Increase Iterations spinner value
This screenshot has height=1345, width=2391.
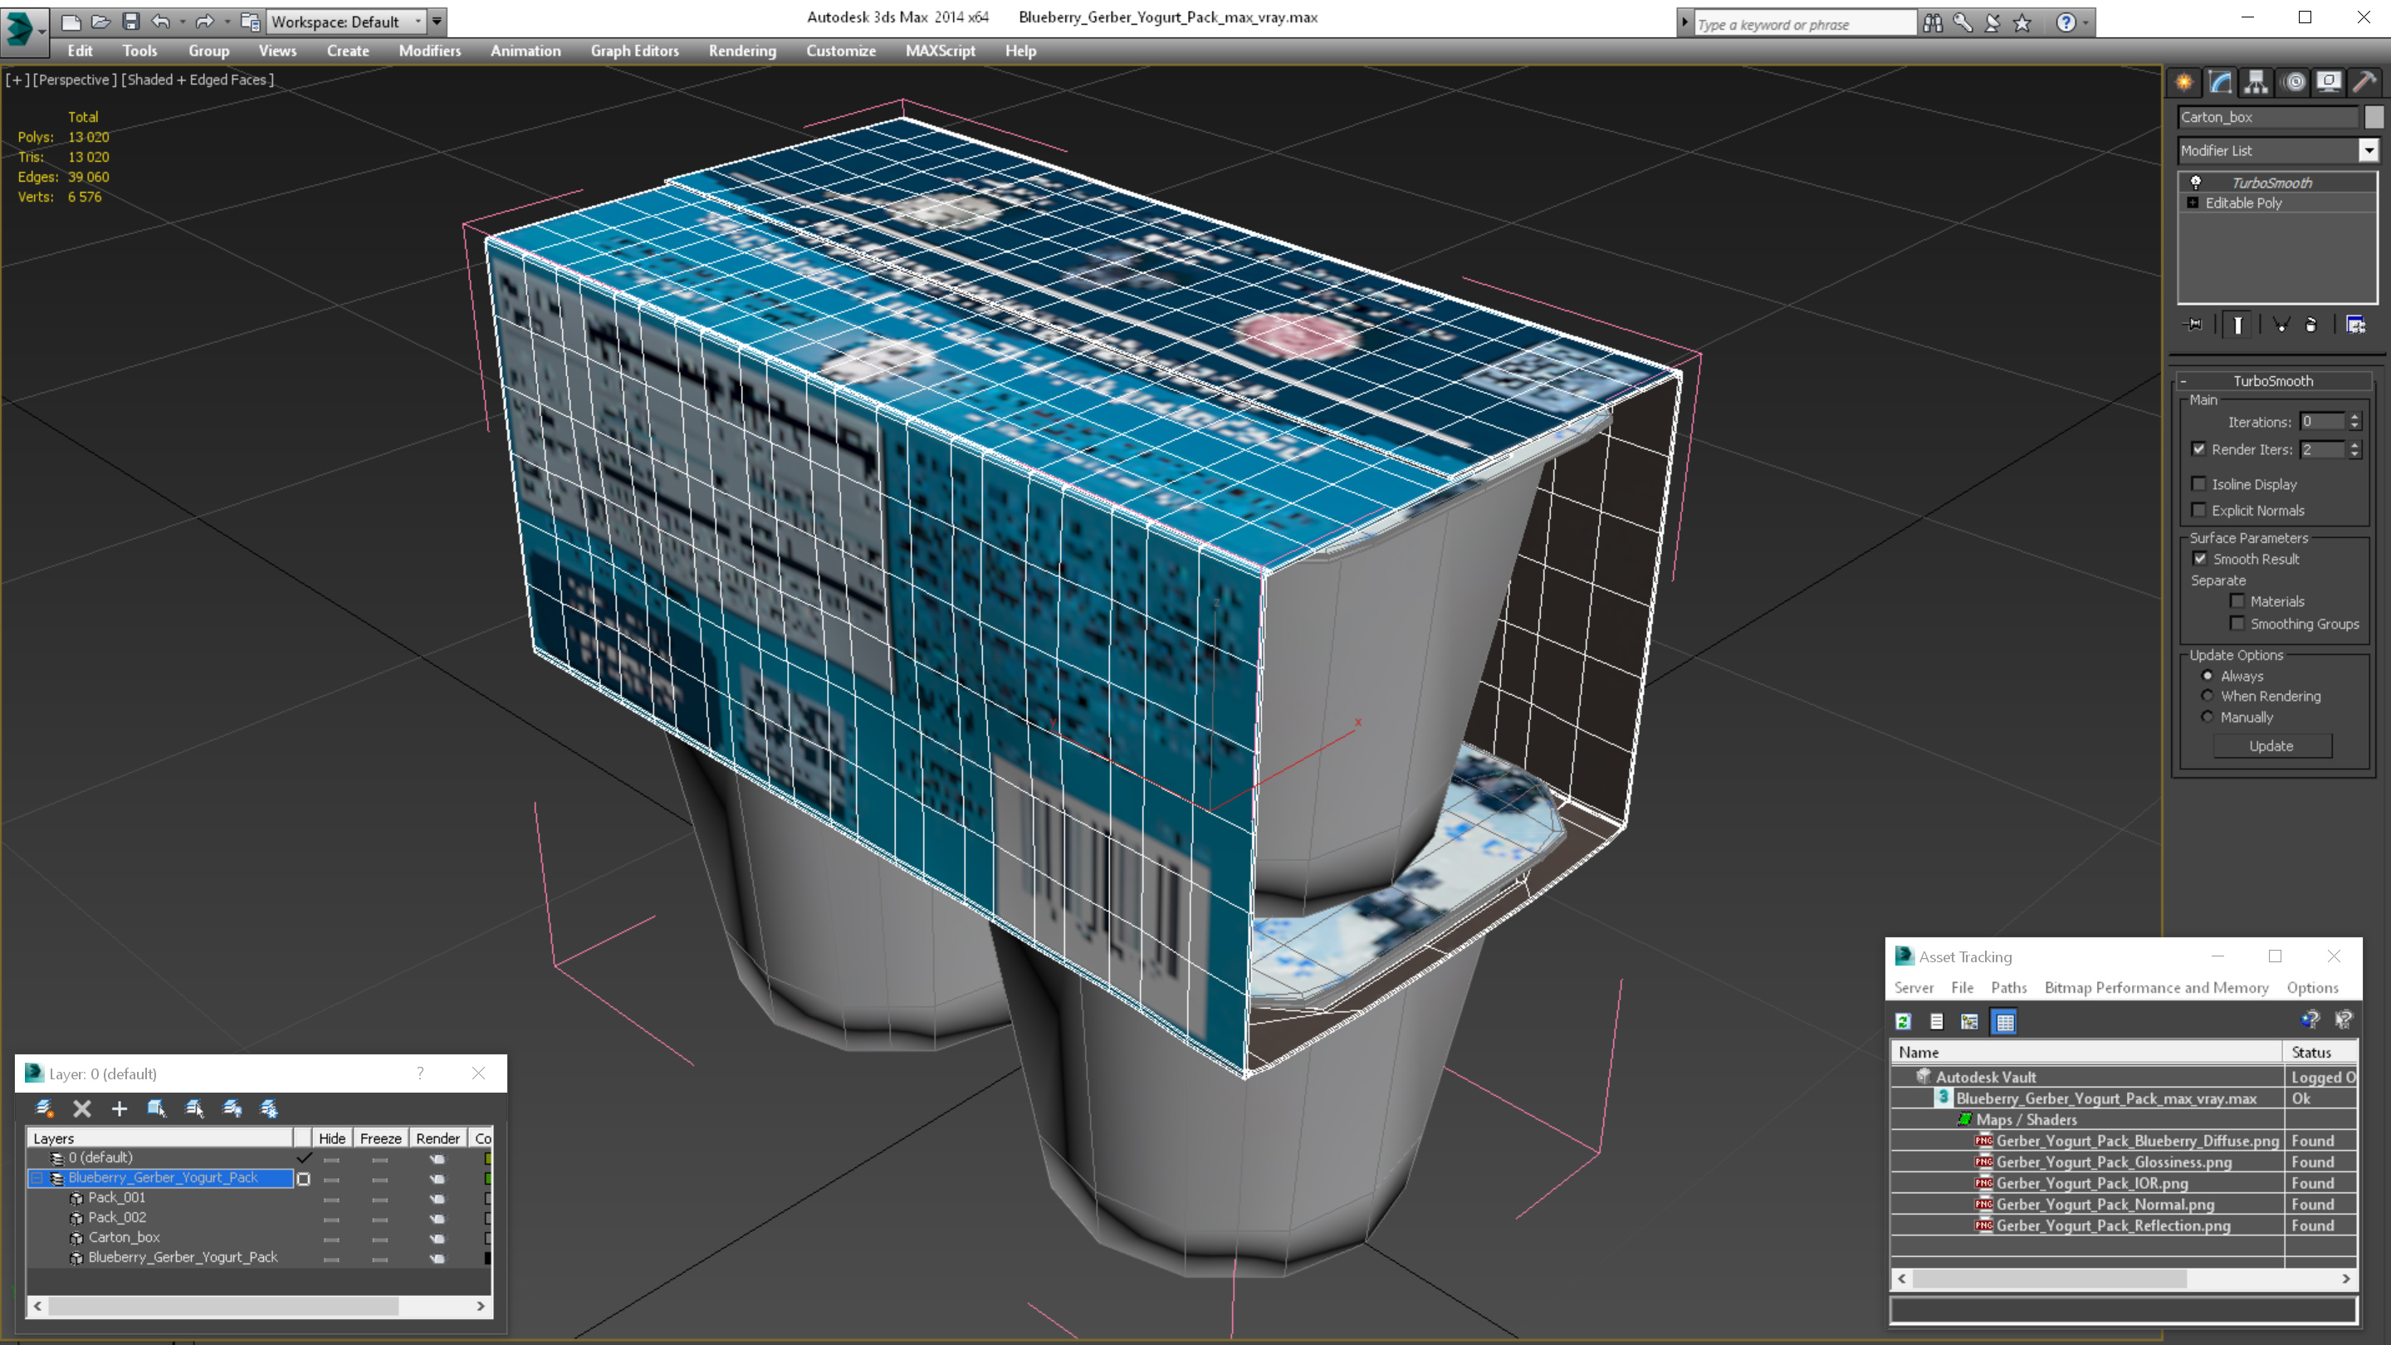point(2354,417)
